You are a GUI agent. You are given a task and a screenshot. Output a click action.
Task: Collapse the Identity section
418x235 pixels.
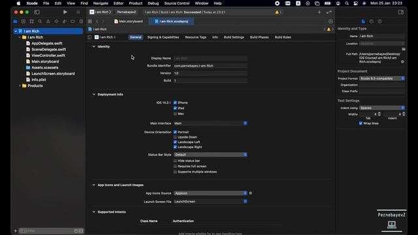[x=93, y=46]
